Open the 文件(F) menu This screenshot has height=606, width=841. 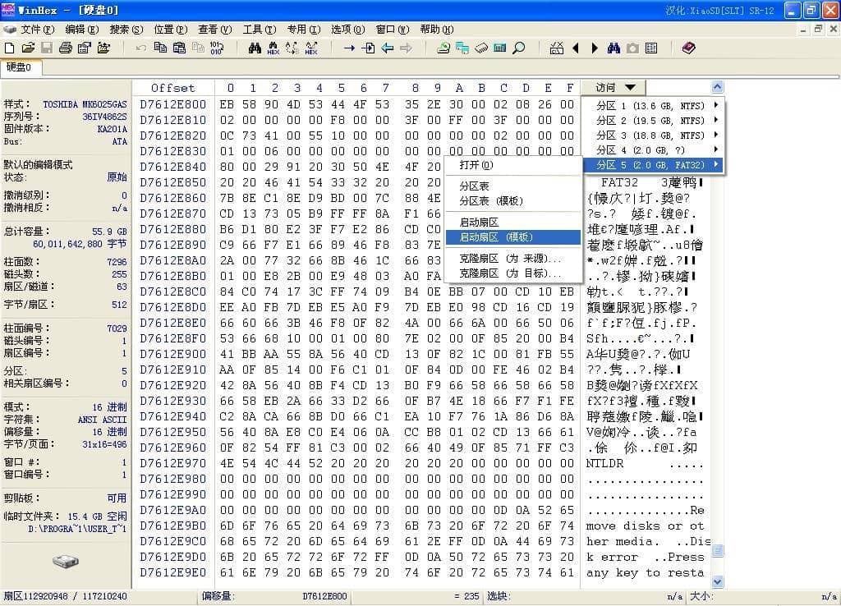[38, 30]
